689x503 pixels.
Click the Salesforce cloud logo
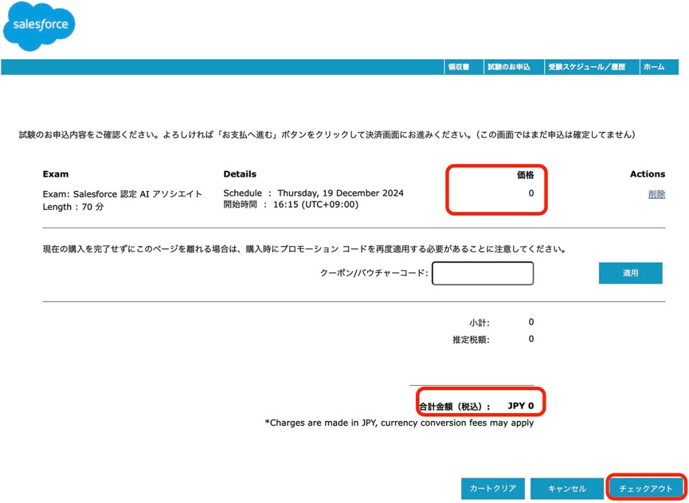tap(39, 27)
